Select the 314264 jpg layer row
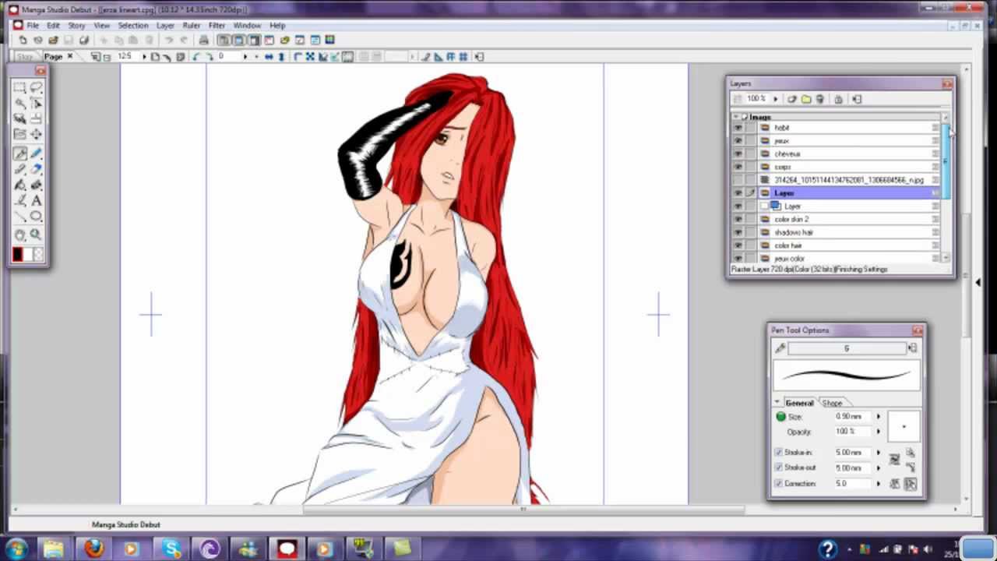This screenshot has width=997, height=561. pyautogui.click(x=837, y=180)
